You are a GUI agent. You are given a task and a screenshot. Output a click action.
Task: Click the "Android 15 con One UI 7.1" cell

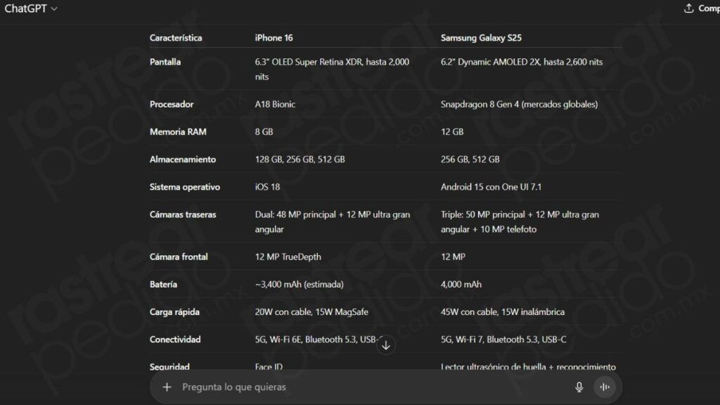(x=491, y=187)
